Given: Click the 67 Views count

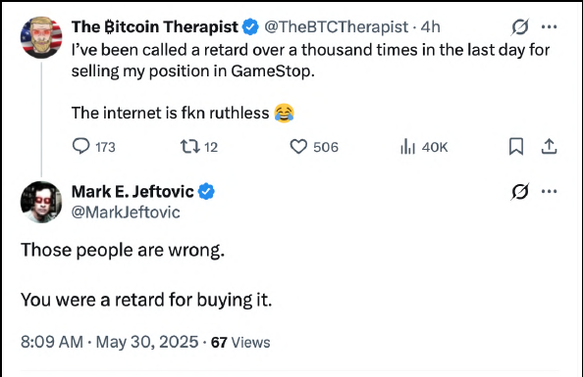Looking at the screenshot, I should (240, 342).
